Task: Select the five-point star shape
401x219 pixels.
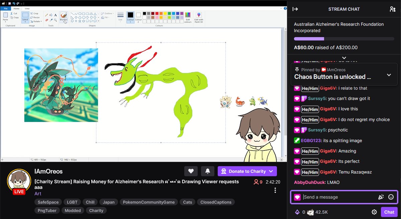Action: pyautogui.click(x=80, y=21)
